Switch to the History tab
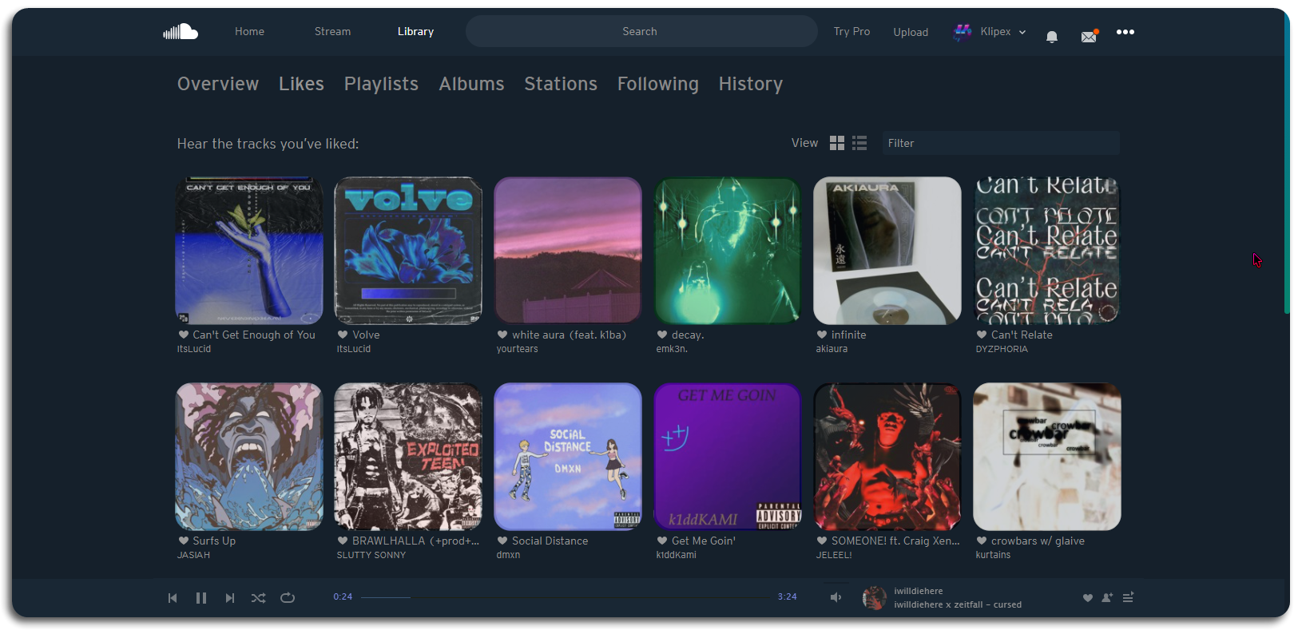The width and height of the screenshot is (1298, 630). coord(751,84)
